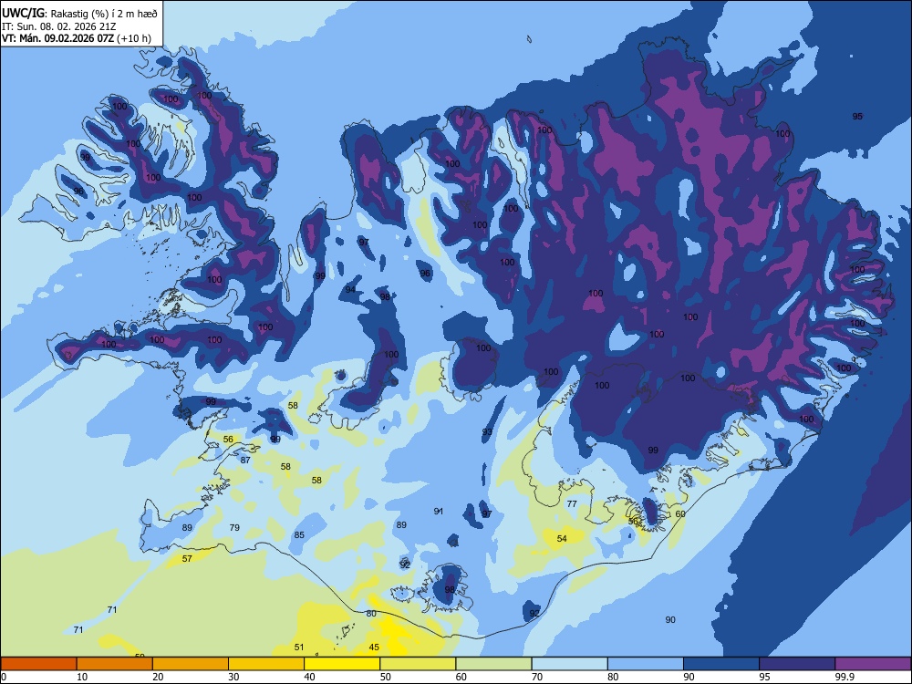Click the dark orange 0–10 legend swatch
The height and width of the screenshot is (684, 912).
coord(38,664)
